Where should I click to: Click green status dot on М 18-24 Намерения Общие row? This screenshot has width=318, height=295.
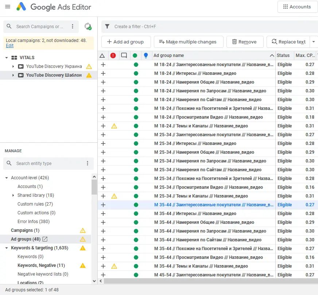136,82
